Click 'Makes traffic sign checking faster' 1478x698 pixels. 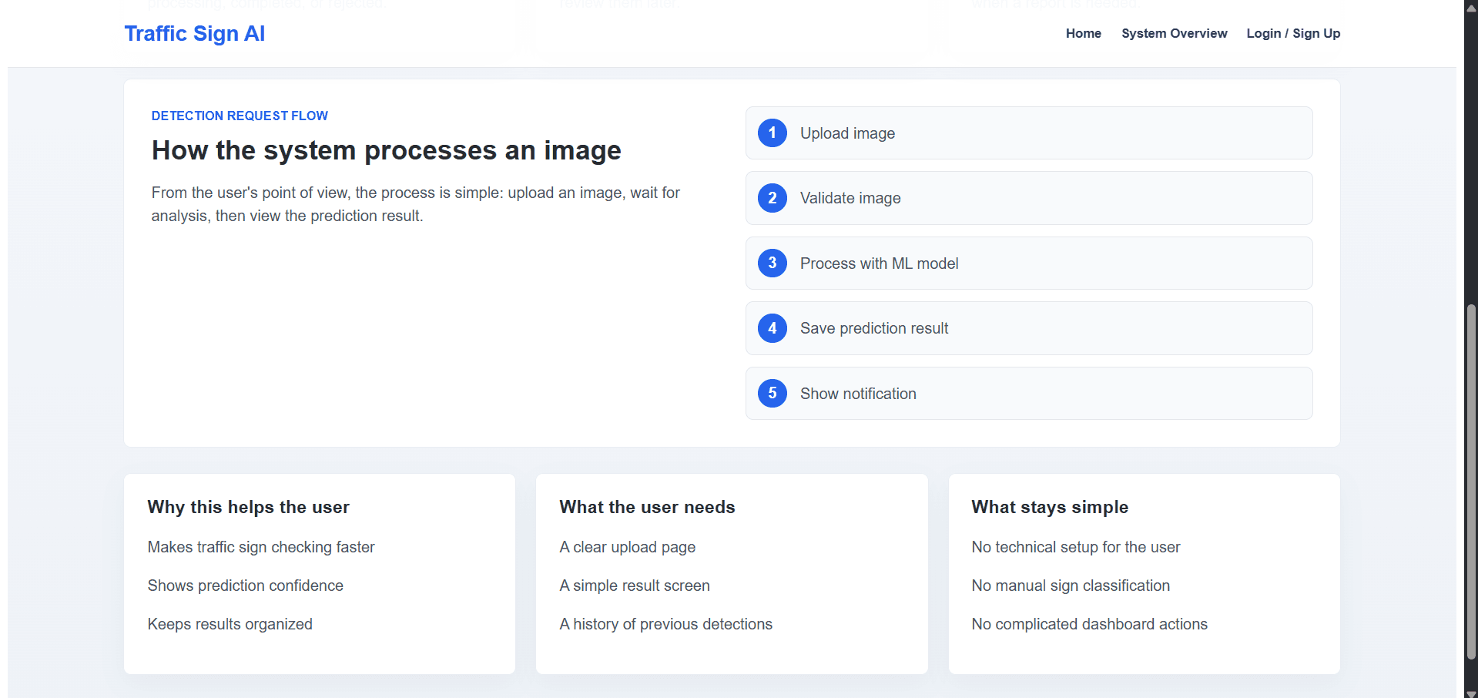261,547
